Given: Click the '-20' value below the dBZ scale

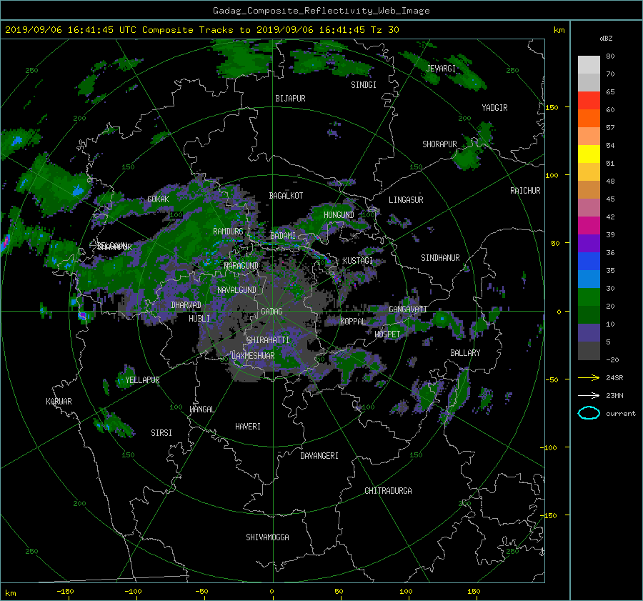Looking at the screenshot, I should [612, 359].
